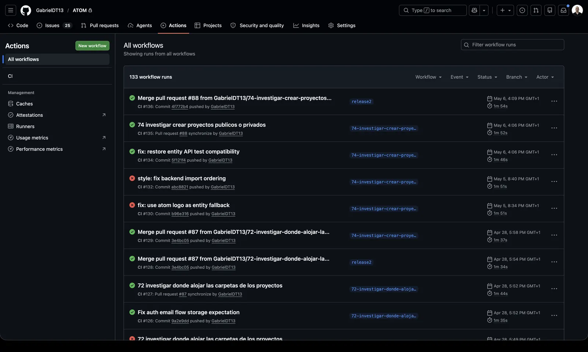This screenshot has height=352, width=588.
Task: Open the GabrielDT13 owner link in breadcrumb
Action: (x=50, y=10)
